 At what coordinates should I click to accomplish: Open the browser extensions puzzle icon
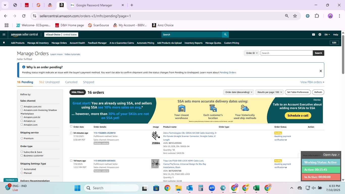pos(317,16)
